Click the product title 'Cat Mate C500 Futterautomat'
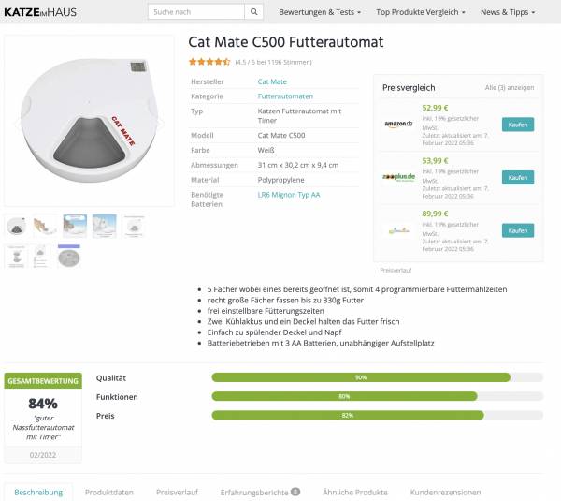This screenshot has height=501, width=561. tap(285, 42)
